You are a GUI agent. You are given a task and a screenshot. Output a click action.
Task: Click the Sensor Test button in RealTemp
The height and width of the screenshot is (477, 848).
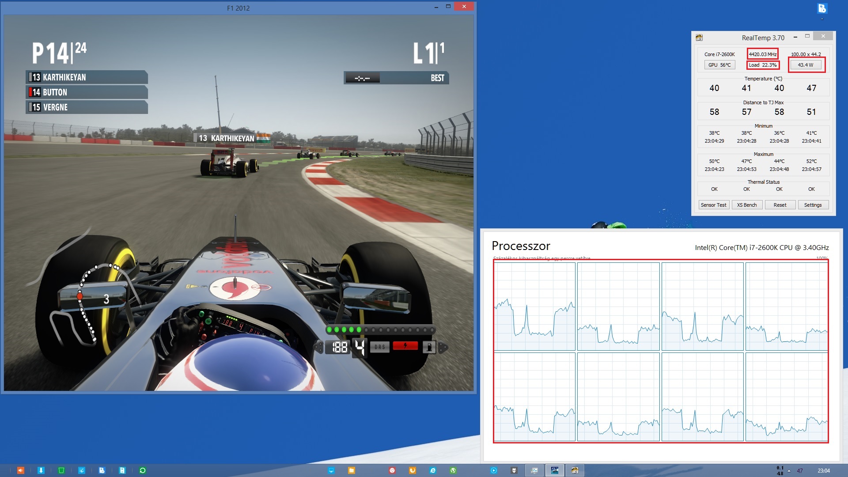(713, 205)
